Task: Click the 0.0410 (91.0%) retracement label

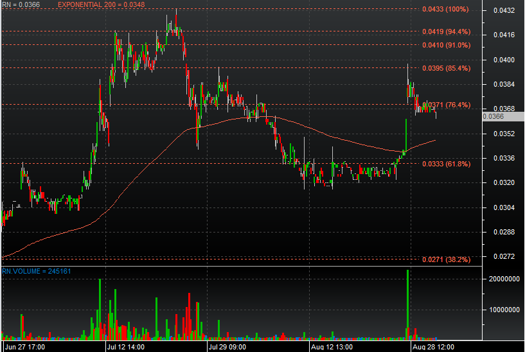Action: tap(446, 45)
